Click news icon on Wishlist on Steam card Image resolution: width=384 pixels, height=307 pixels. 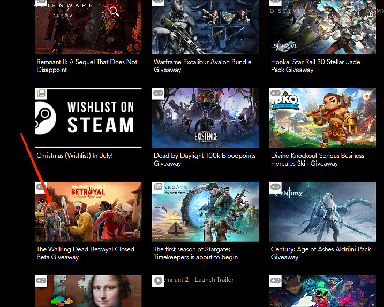(x=41, y=94)
